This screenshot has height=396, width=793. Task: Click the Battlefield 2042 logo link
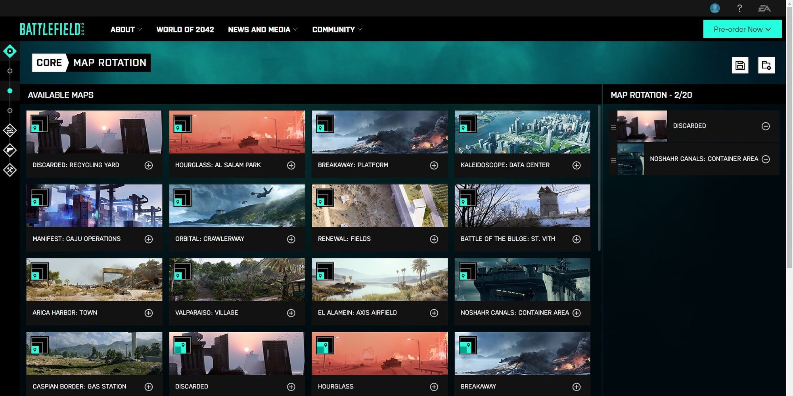tap(52, 29)
